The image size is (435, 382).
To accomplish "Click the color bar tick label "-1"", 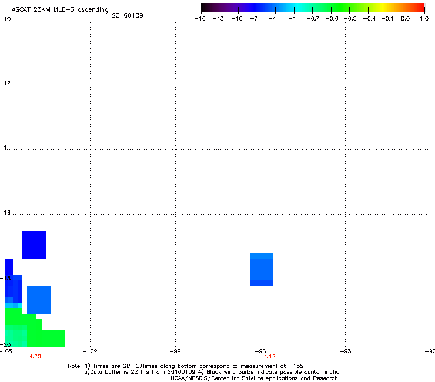I will (x=292, y=19).
